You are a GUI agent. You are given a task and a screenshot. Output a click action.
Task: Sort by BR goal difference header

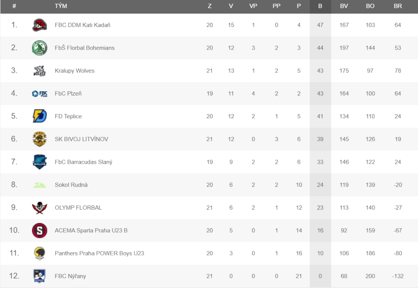click(398, 6)
